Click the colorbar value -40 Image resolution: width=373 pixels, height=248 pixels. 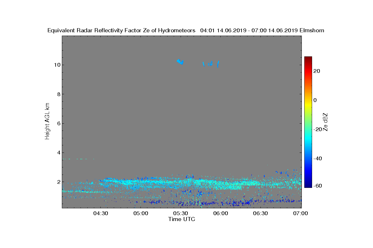318,158
